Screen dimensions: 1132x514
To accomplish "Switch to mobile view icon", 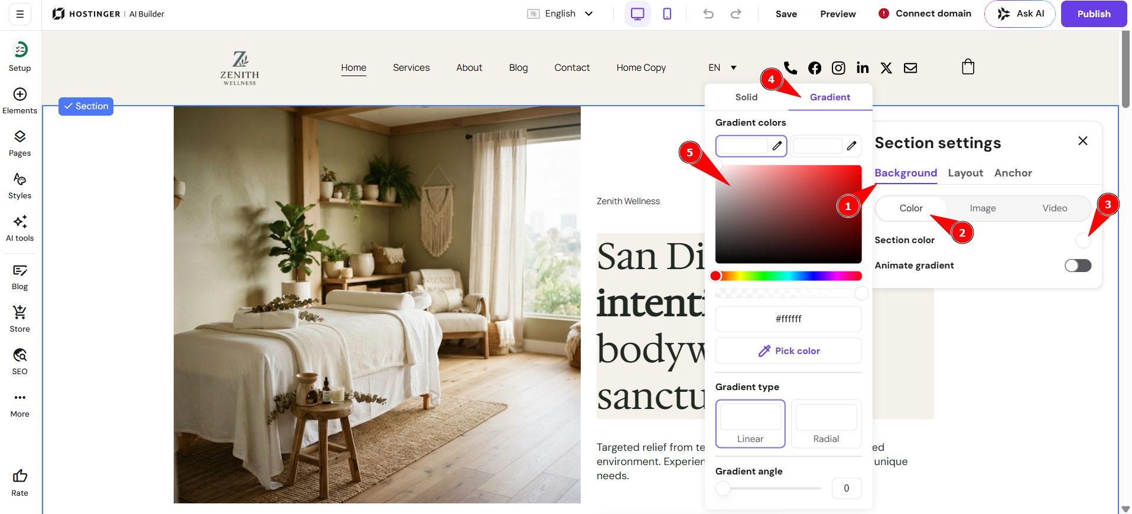I will 667,14.
